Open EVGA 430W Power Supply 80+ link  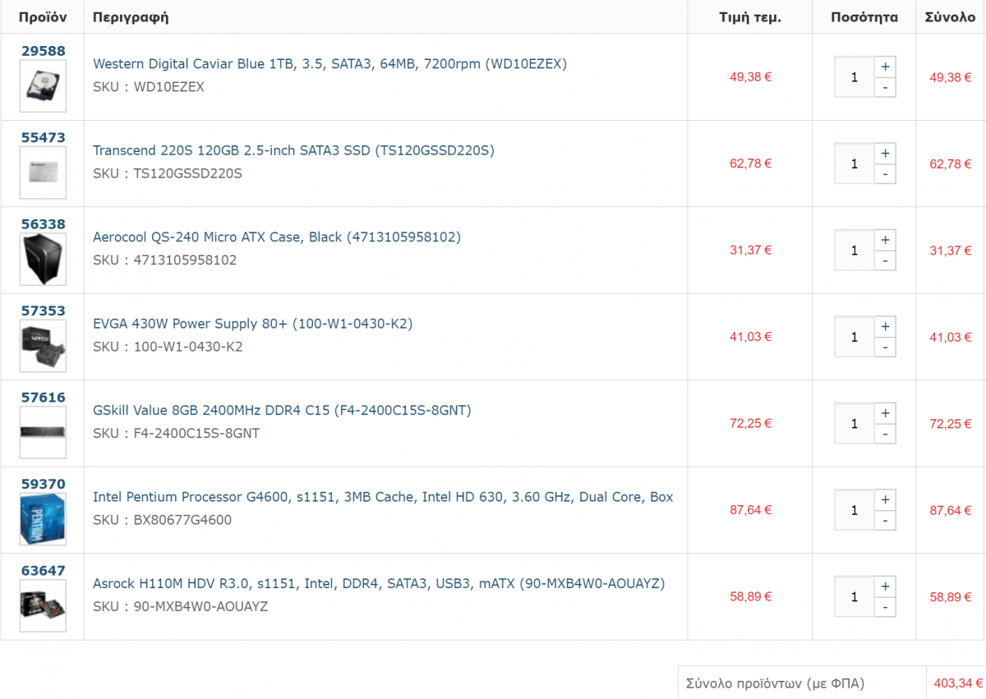tap(253, 324)
